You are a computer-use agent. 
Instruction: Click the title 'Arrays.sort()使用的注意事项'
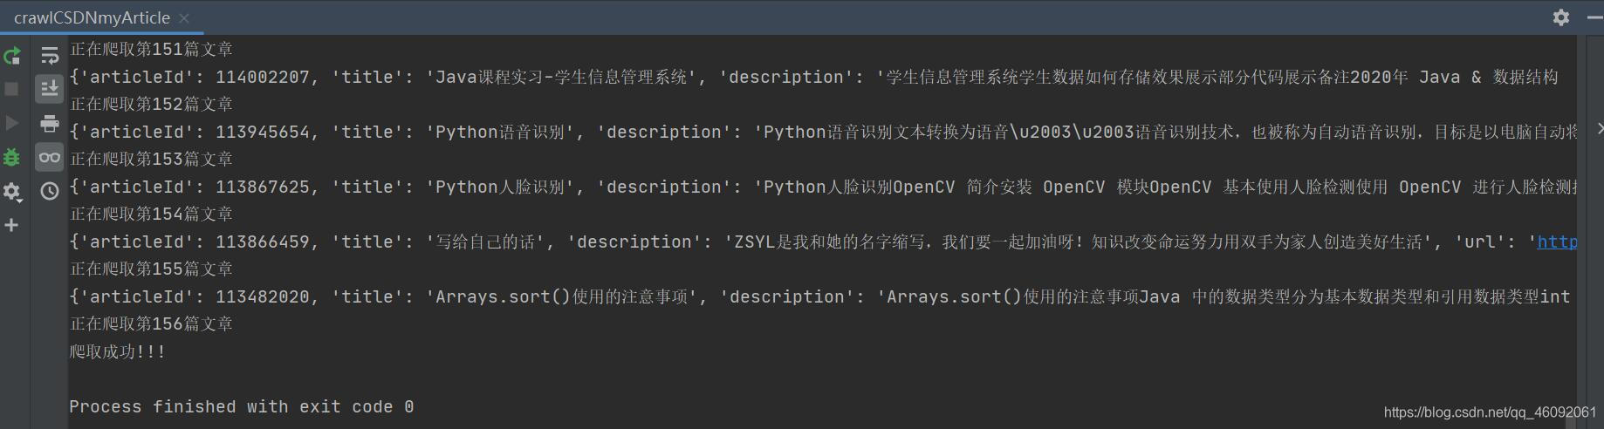(561, 296)
